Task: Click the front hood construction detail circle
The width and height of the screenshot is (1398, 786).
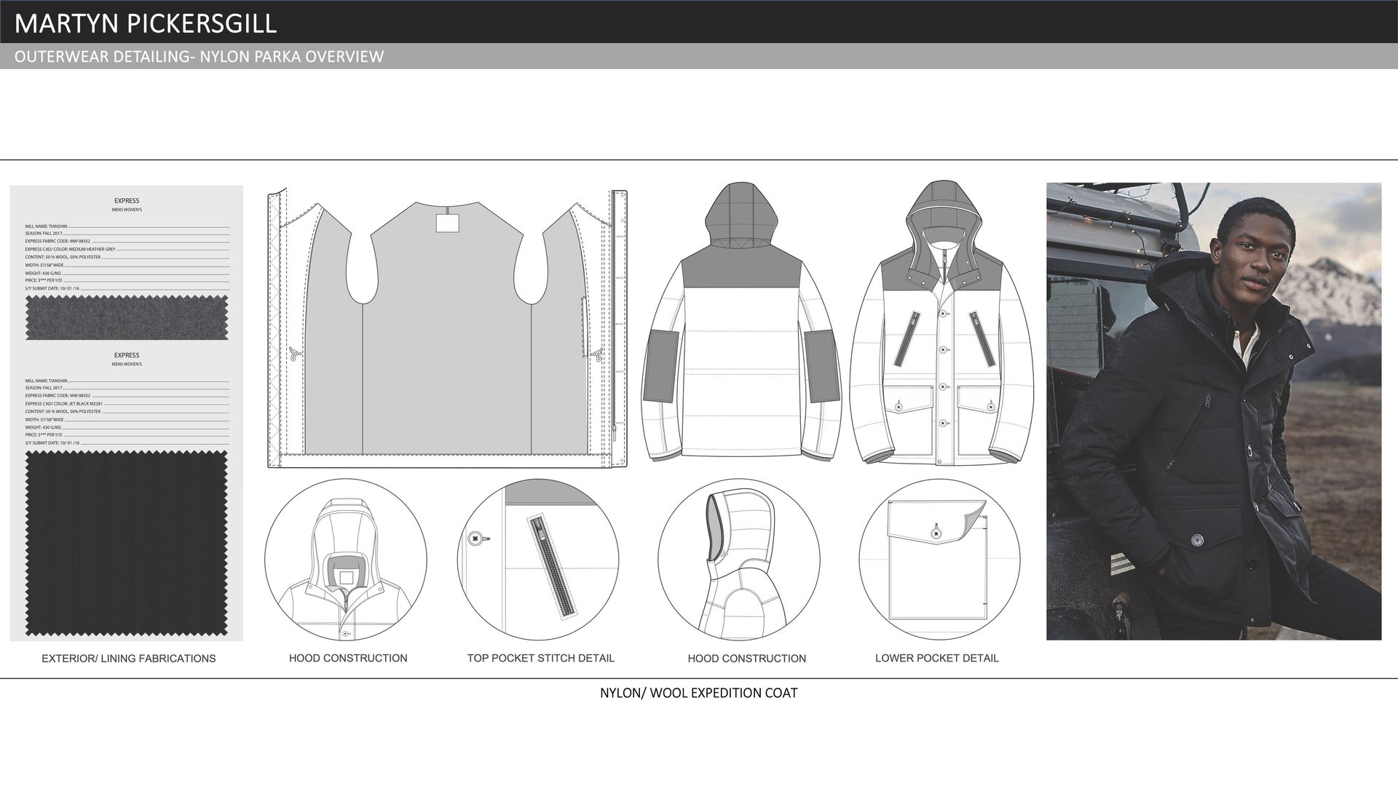Action: (x=345, y=560)
